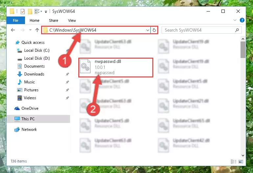Switch to Large icons view in status bar

coord(241,161)
